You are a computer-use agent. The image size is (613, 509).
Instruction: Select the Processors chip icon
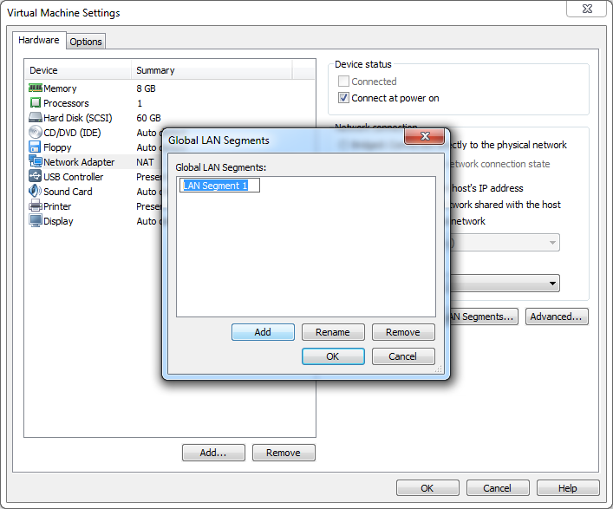pyautogui.click(x=36, y=103)
